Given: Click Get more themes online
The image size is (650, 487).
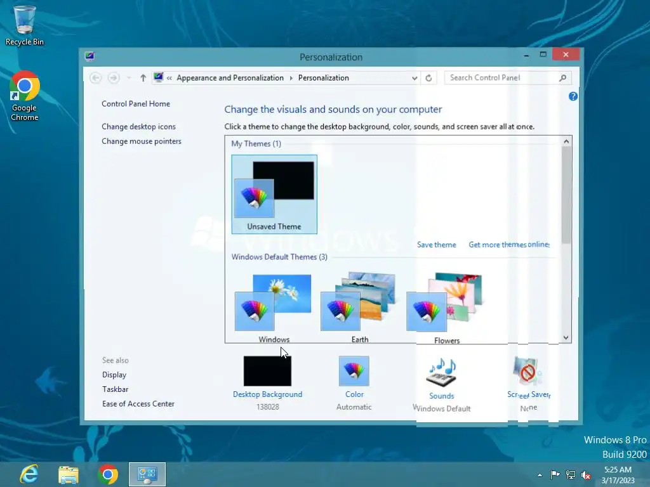Looking at the screenshot, I should pyautogui.click(x=509, y=245).
